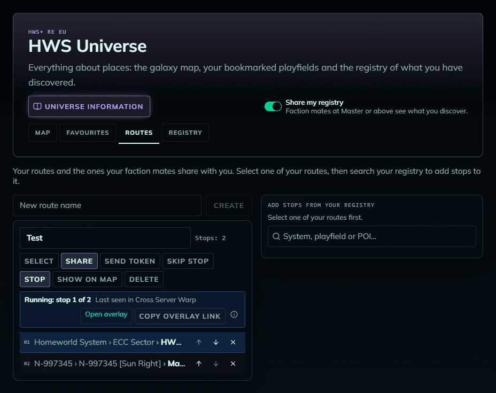Select the Routes tab
496x393 pixels.
coord(139,133)
